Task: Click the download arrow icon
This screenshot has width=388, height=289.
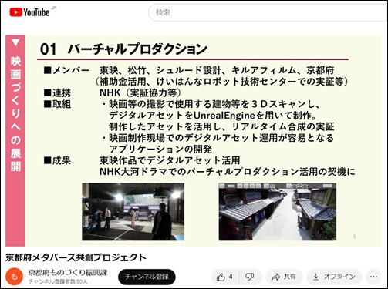Action: point(315,277)
